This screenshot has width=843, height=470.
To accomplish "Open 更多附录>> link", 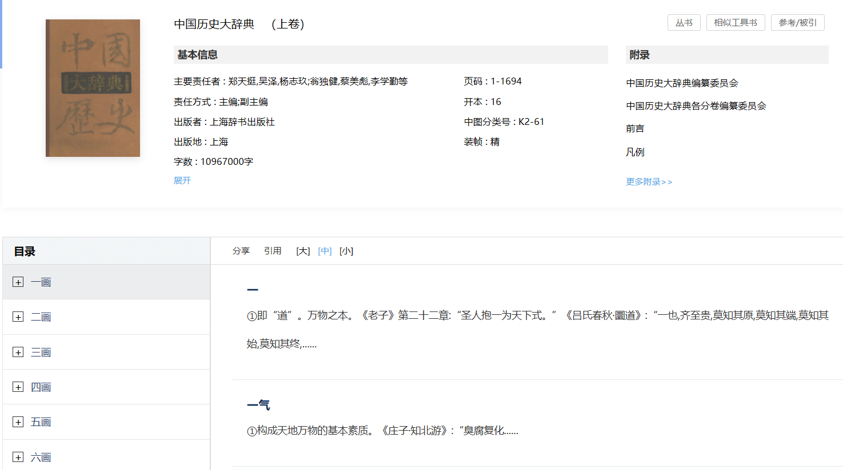I will coord(649,181).
